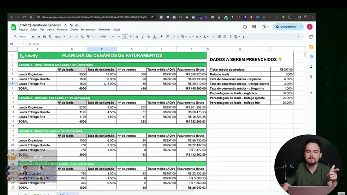Viewport: 347px width, 195px height.
Task: Open the horizontal align dropdown
Action: click(184, 37)
